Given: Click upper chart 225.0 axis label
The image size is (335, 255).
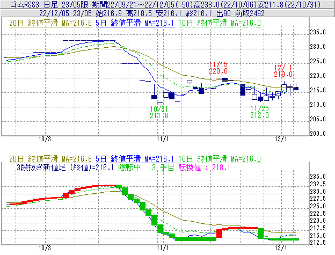Looking at the screenshot, I should point(318,61).
